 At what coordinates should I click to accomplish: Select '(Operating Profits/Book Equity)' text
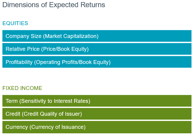point(72,62)
